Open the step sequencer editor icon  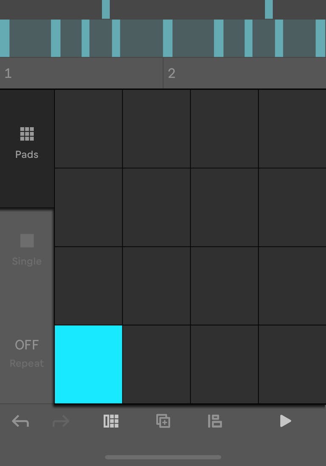coord(111,421)
